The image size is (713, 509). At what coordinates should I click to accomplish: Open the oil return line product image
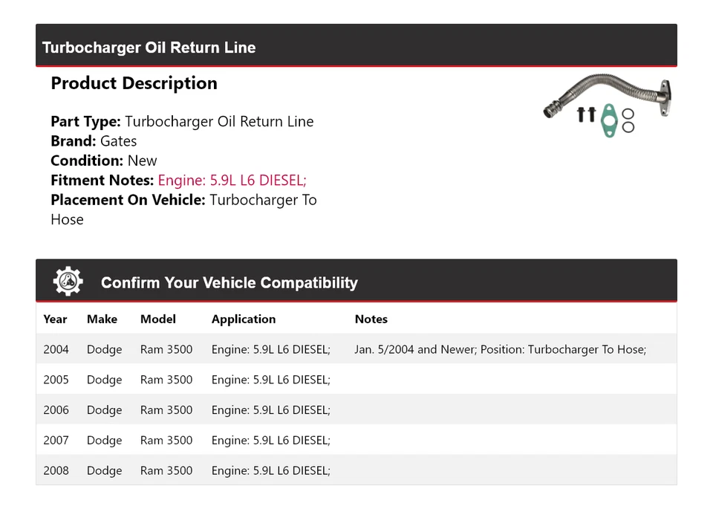(x=609, y=106)
